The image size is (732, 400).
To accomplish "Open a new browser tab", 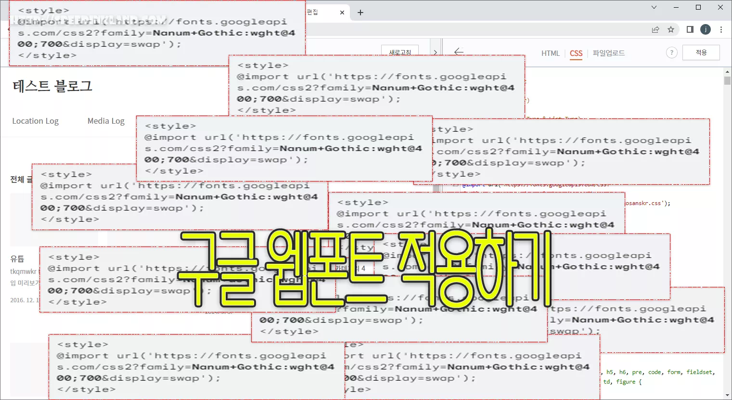I will point(360,13).
